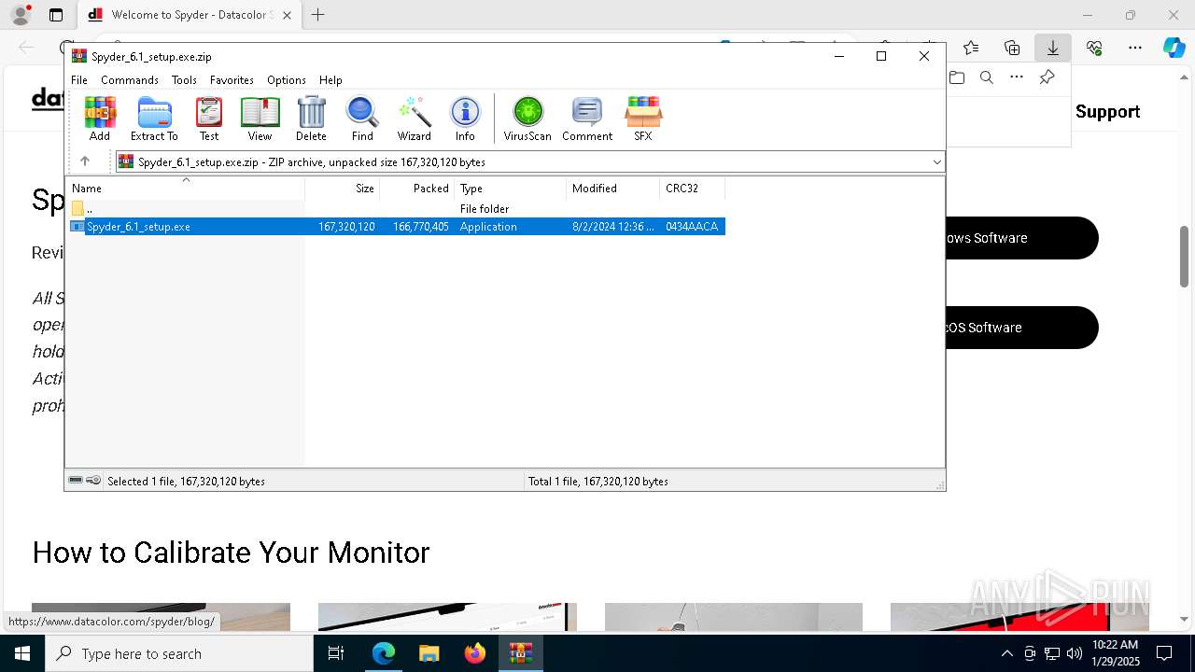1195x672 pixels.
Task: Open the Tools menu
Action: tap(184, 80)
